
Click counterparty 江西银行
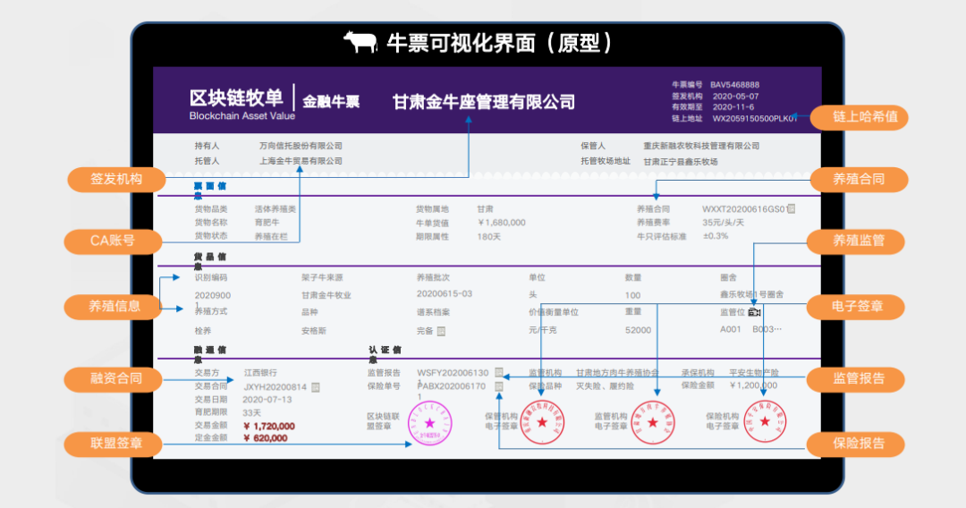coord(260,373)
